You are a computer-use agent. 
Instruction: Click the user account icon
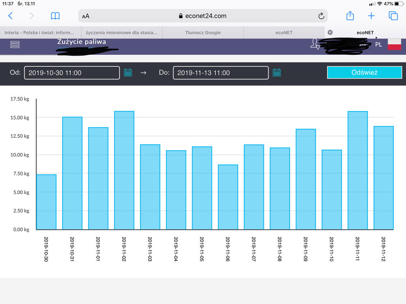pos(315,44)
